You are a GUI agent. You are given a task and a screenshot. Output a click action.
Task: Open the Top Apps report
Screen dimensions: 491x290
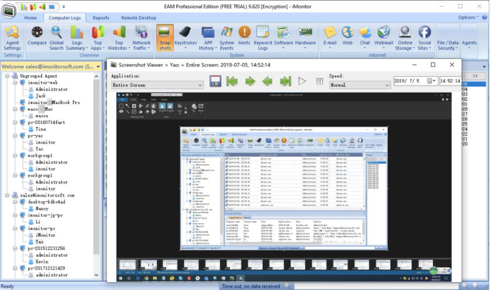coord(98,38)
